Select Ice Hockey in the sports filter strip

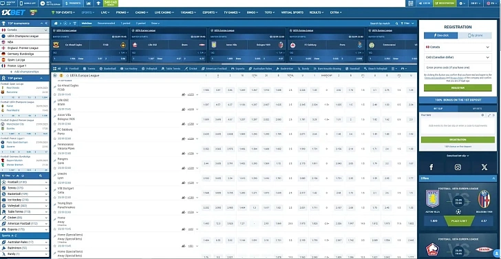point(129,68)
